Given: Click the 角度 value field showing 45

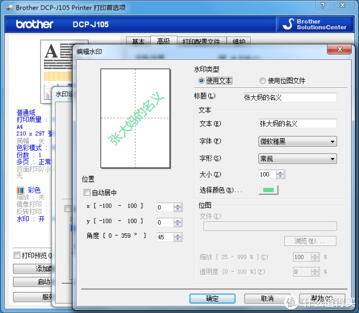Looking at the screenshot, I should tap(165, 237).
